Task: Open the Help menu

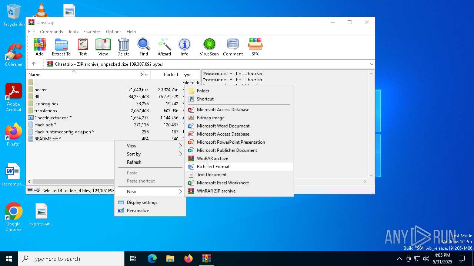Action: coord(131,32)
